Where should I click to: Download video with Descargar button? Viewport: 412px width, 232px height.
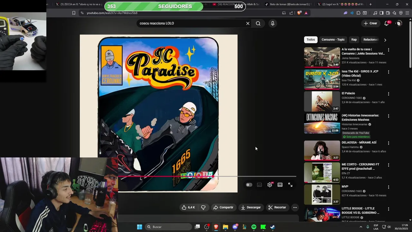(251, 208)
